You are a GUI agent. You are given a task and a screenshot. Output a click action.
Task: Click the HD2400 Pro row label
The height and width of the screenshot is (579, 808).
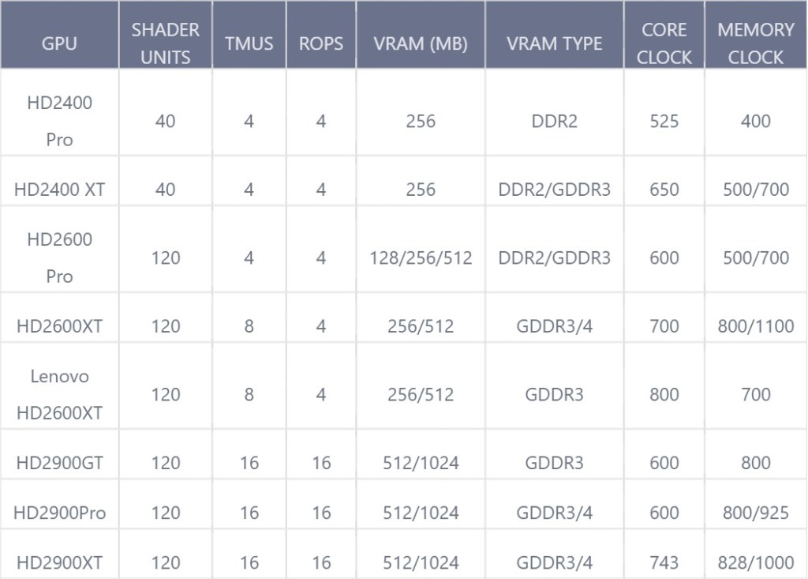click(x=59, y=122)
